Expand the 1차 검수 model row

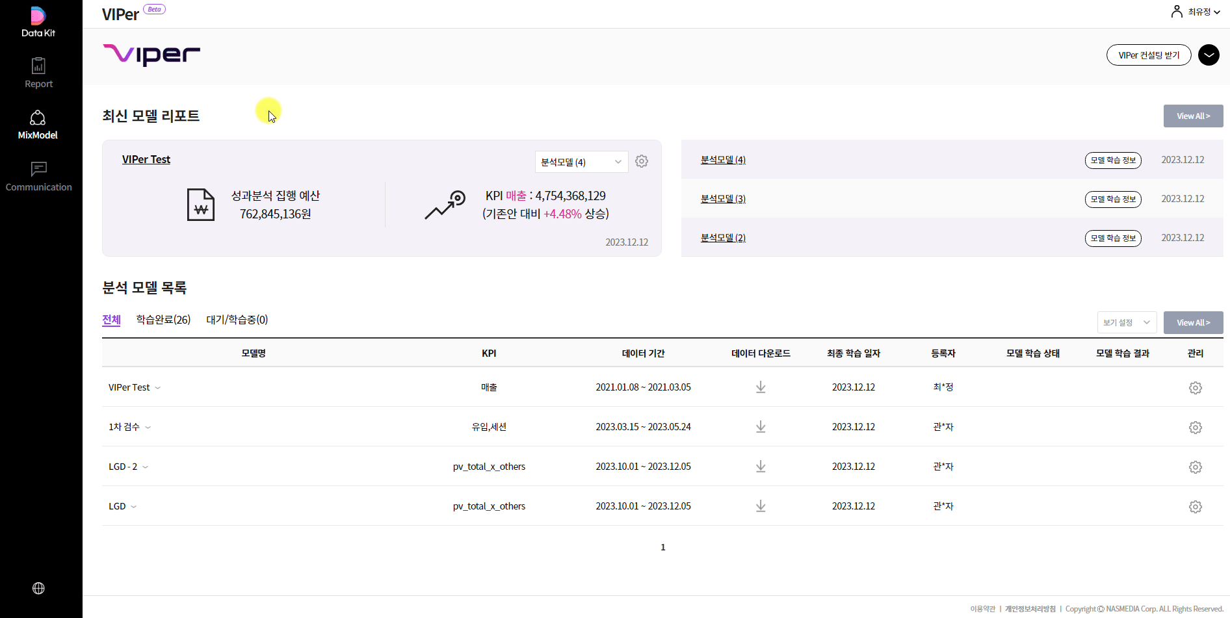point(148,428)
